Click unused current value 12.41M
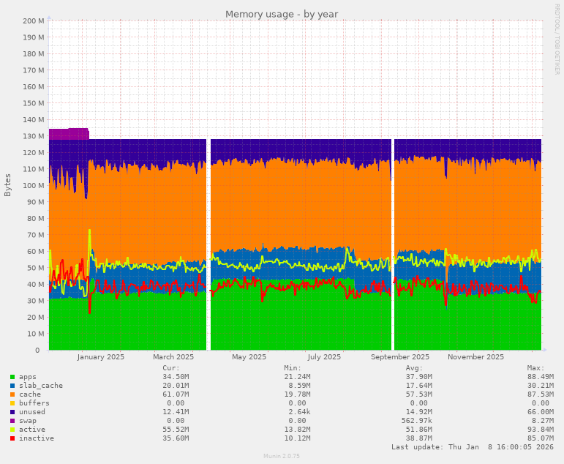 [176, 412]
